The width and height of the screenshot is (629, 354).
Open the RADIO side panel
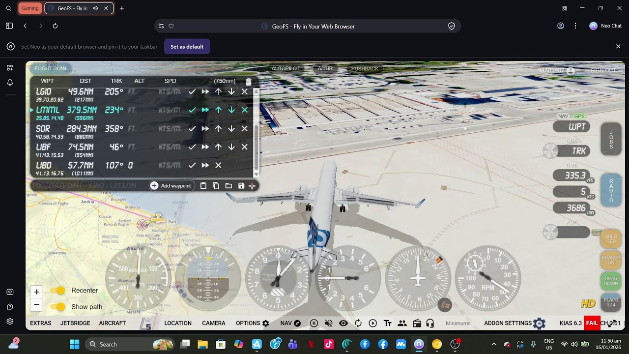pos(611,191)
